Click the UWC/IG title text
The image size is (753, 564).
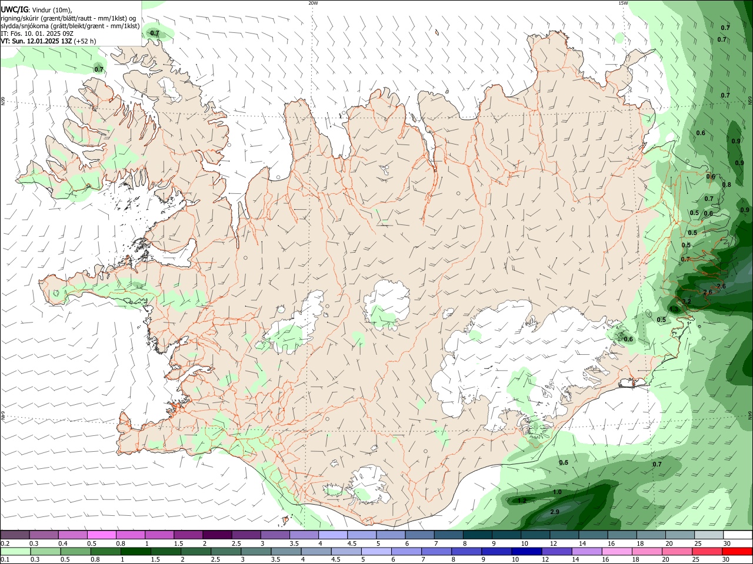[x=14, y=9]
